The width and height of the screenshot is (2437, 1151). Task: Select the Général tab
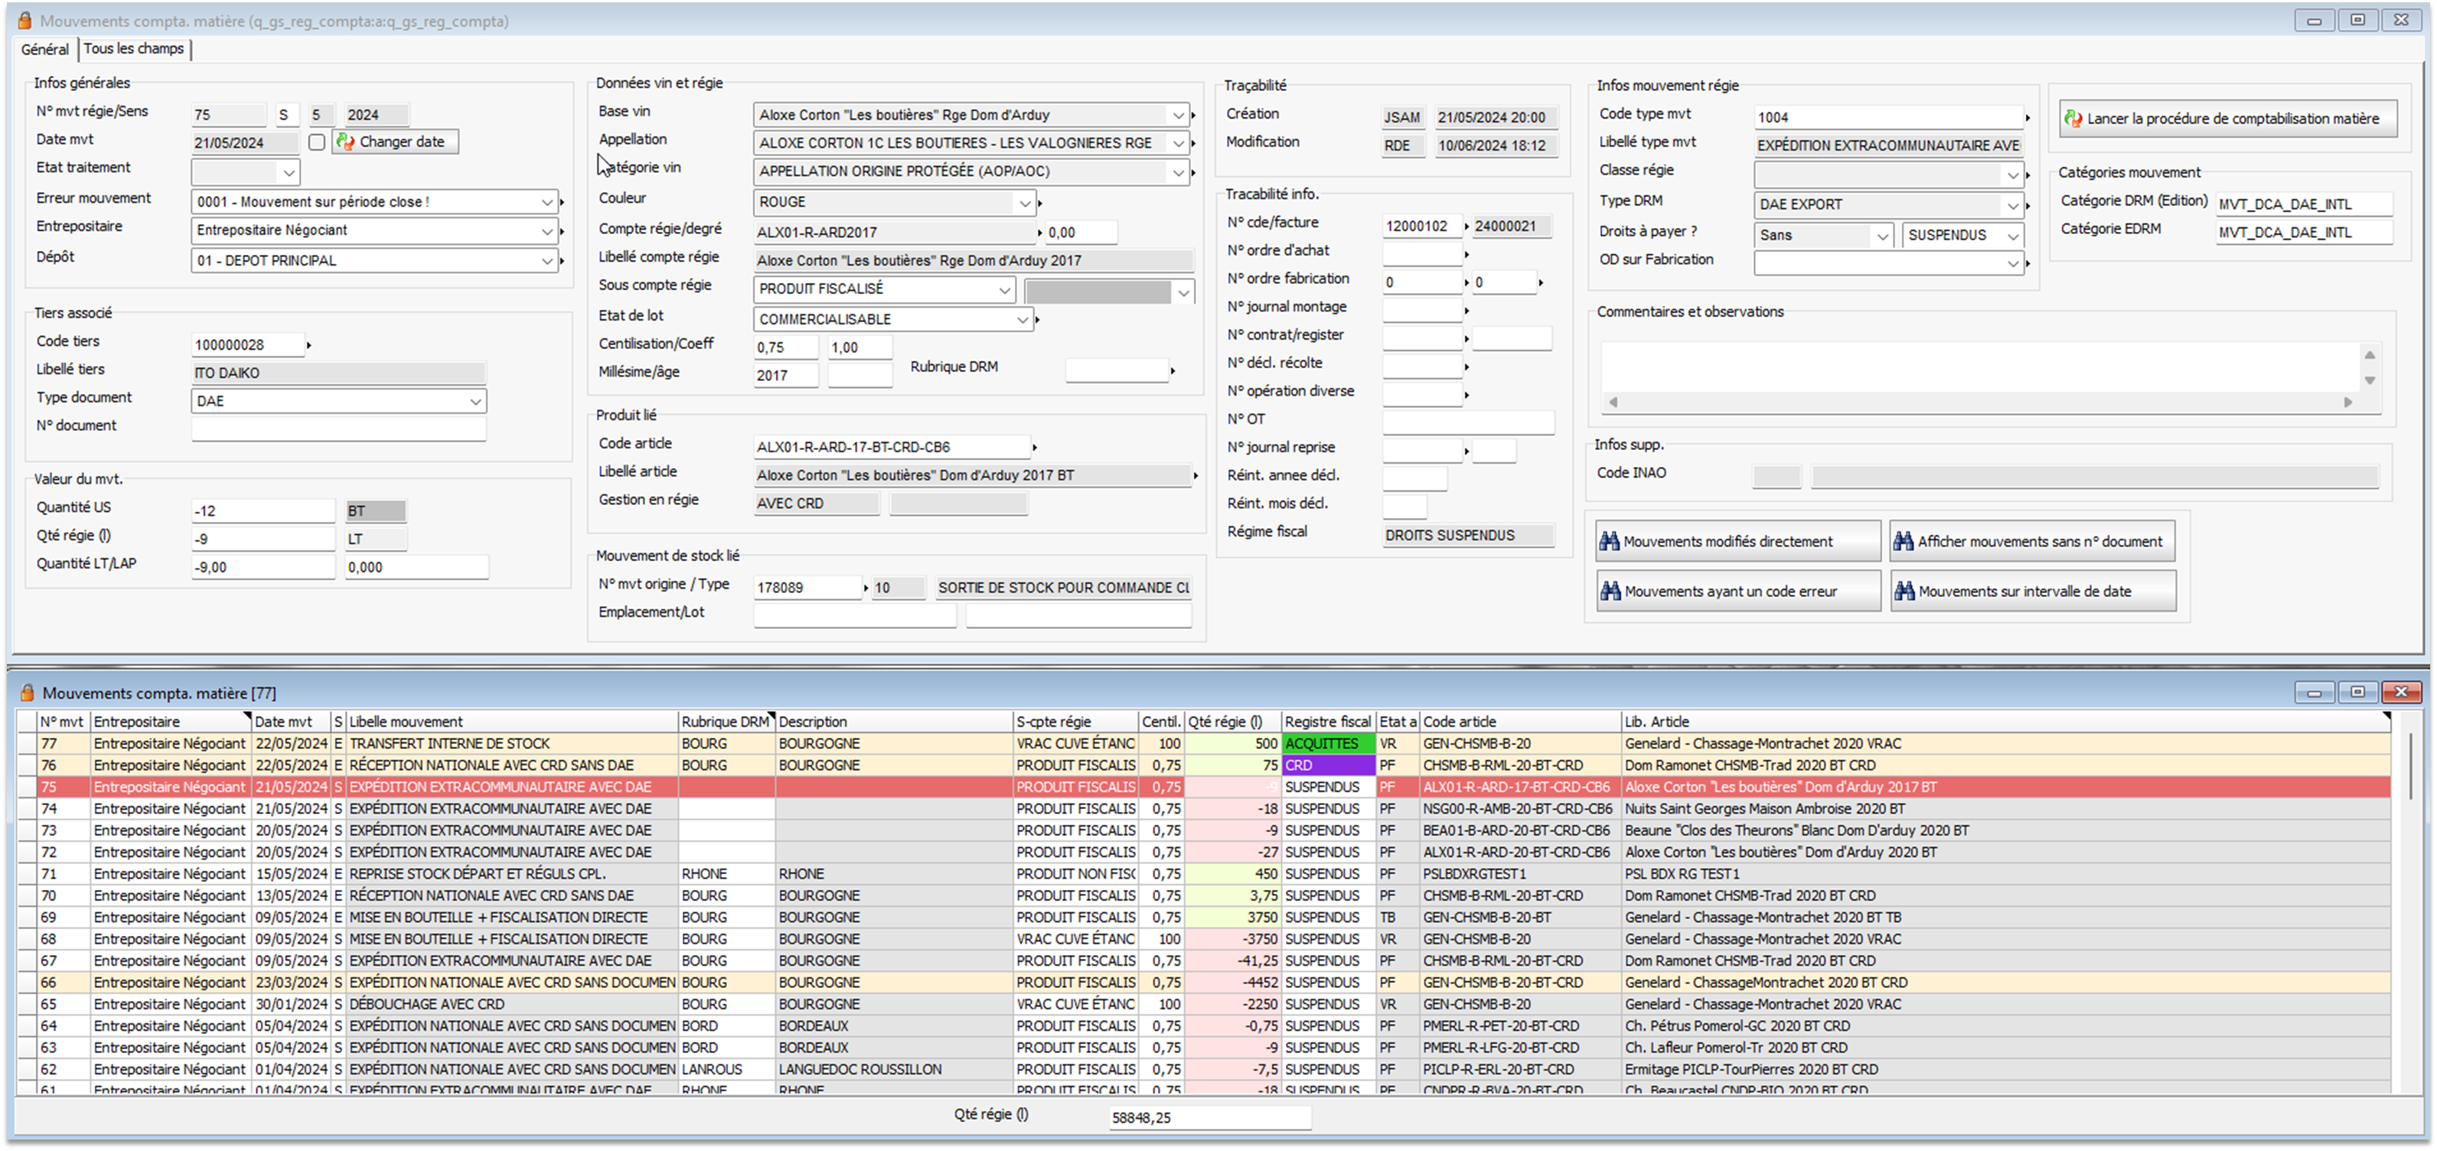pos(44,49)
